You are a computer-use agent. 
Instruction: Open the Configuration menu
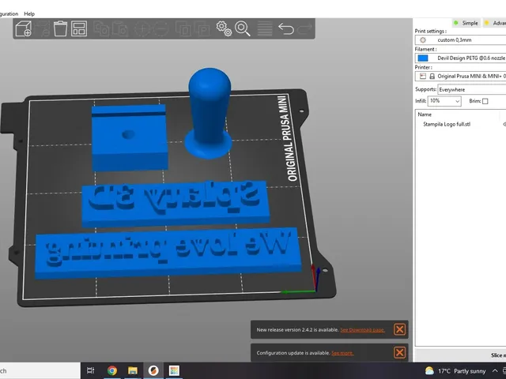pos(9,14)
